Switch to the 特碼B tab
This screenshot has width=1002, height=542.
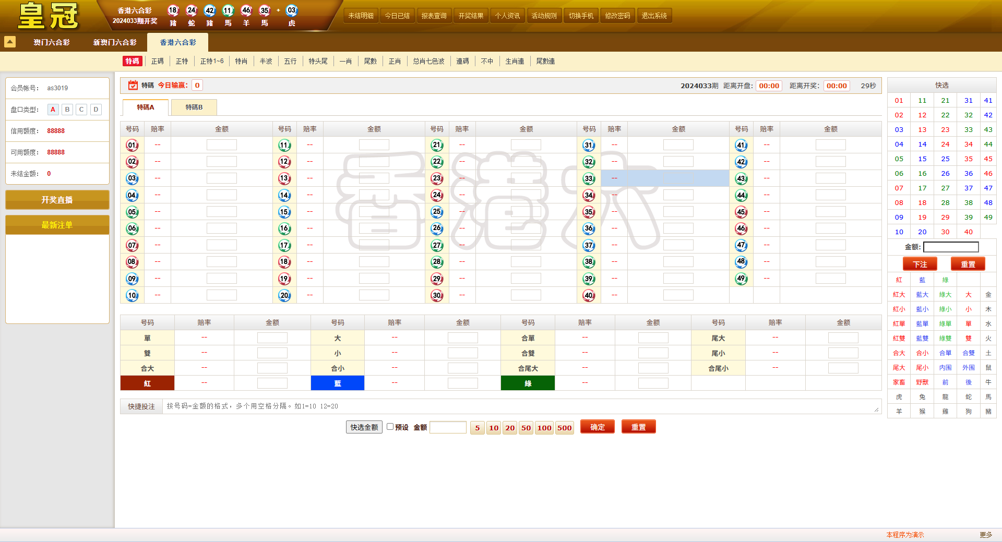click(194, 107)
